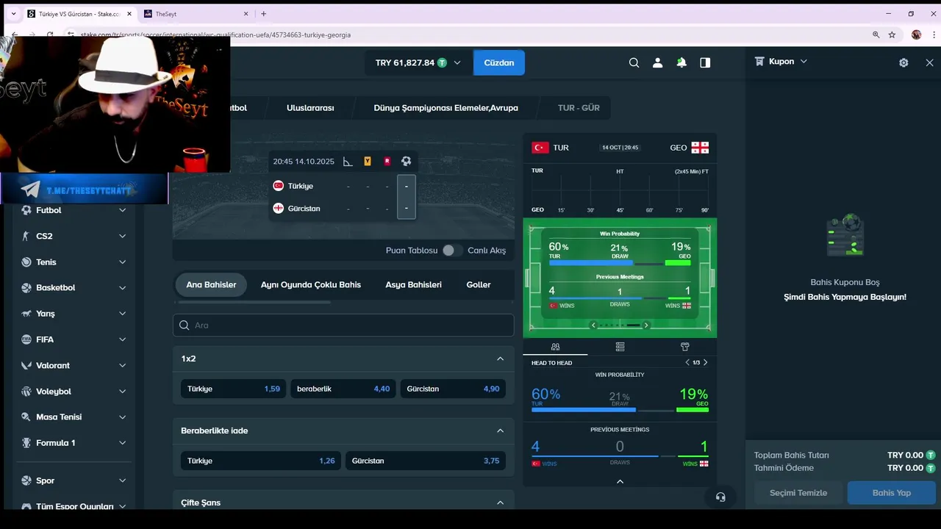Click the Seçimi Temizle button
Image resolution: width=941 pixels, height=529 pixels.
click(x=798, y=493)
